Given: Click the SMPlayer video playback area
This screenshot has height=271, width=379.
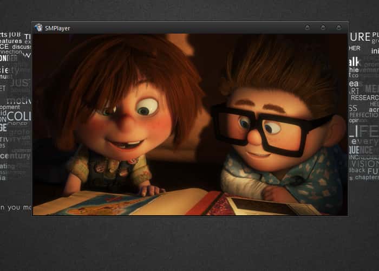Looking at the screenshot, I should point(190,125).
